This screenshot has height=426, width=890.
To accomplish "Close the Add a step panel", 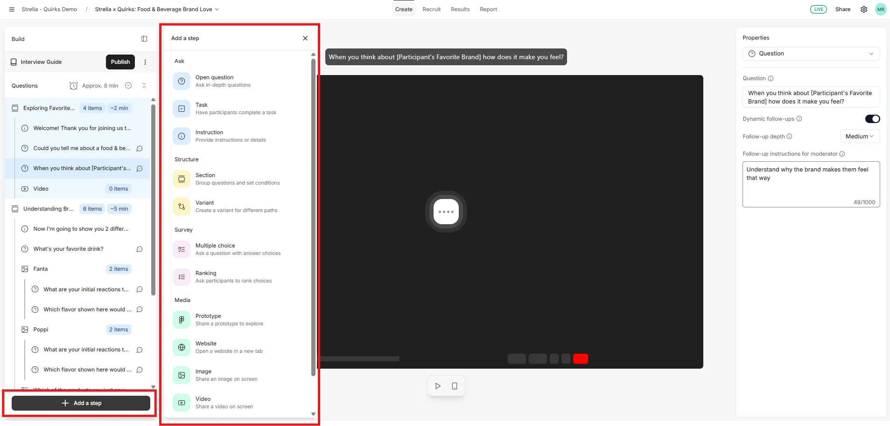I will 305,38.
